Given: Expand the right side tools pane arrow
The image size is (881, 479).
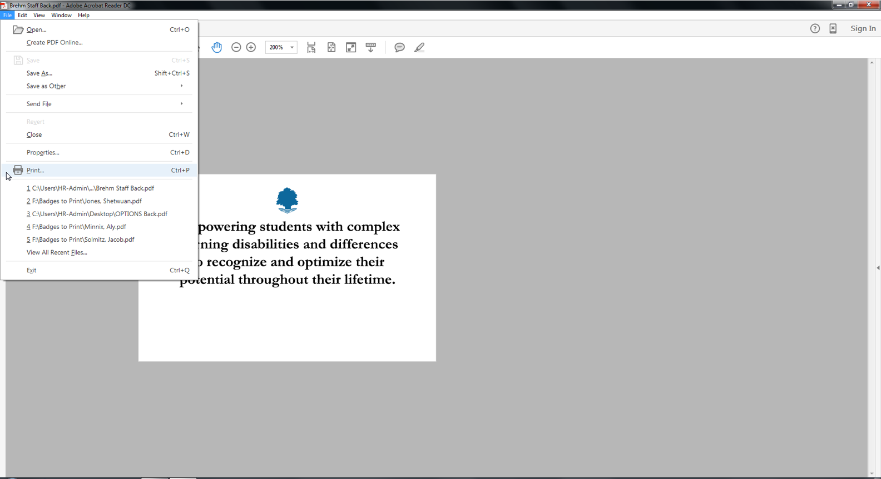Looking at the screenshot, I should 878,268.
